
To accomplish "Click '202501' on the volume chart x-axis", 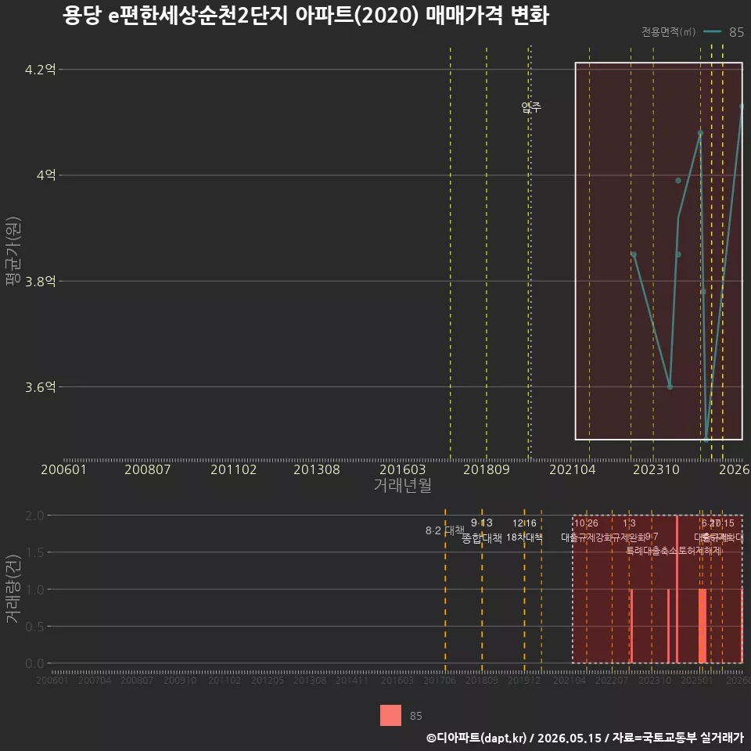I will [x=697, y=680].
